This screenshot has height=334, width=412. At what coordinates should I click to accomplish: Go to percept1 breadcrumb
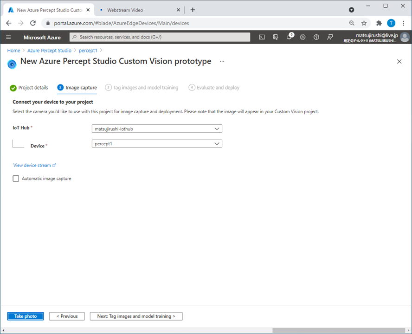coord(88,51)
